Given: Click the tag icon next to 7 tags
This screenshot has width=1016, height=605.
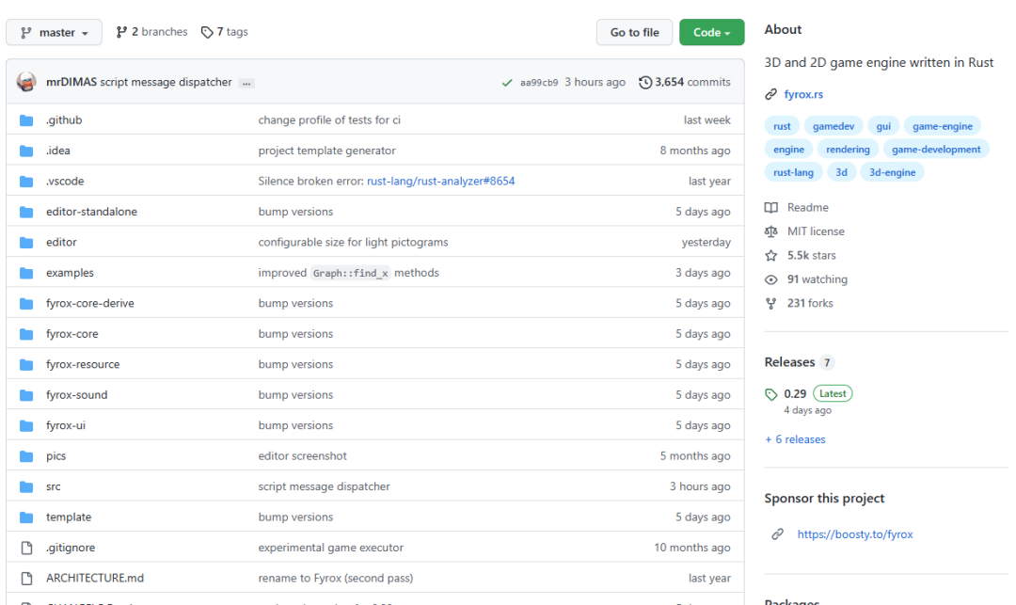Looking at the screenshot, I should (x=207, y=31).
